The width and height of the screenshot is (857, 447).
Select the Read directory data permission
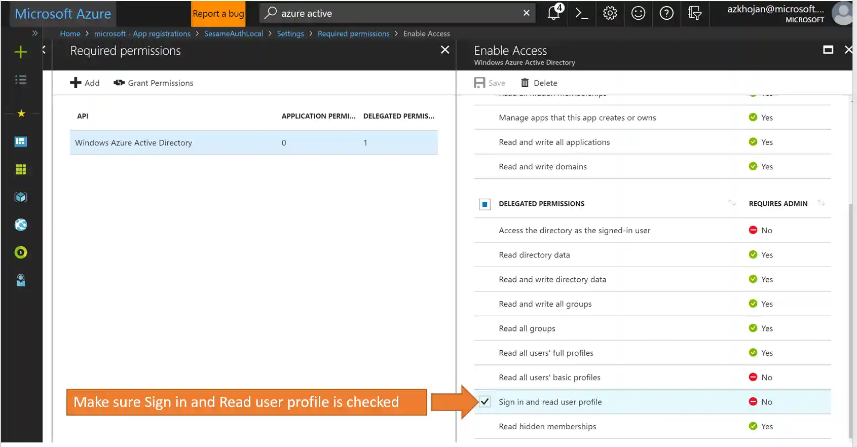(653, 255)
